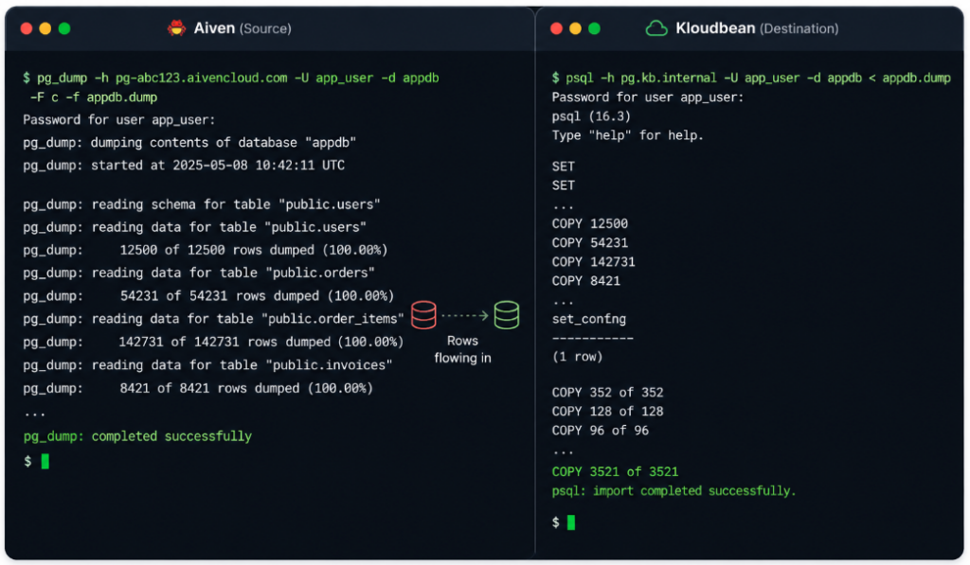Close the Aiven source terminal window
970x565 pixels.
click(x=27, y=28)
